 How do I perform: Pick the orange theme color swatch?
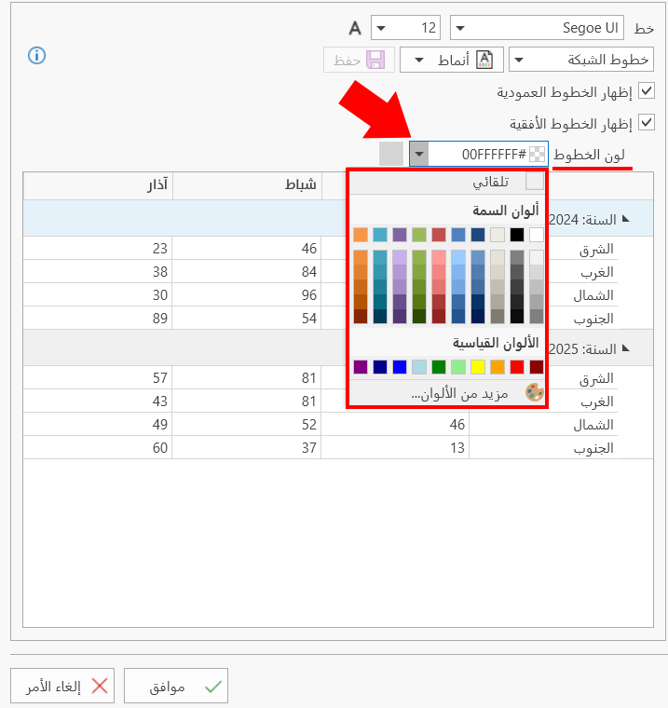pyautogui.click(x=361, y=235)
